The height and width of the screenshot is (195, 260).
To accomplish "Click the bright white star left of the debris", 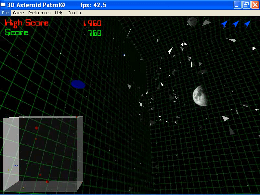I will pyautogui.click(x=124, y=55).
